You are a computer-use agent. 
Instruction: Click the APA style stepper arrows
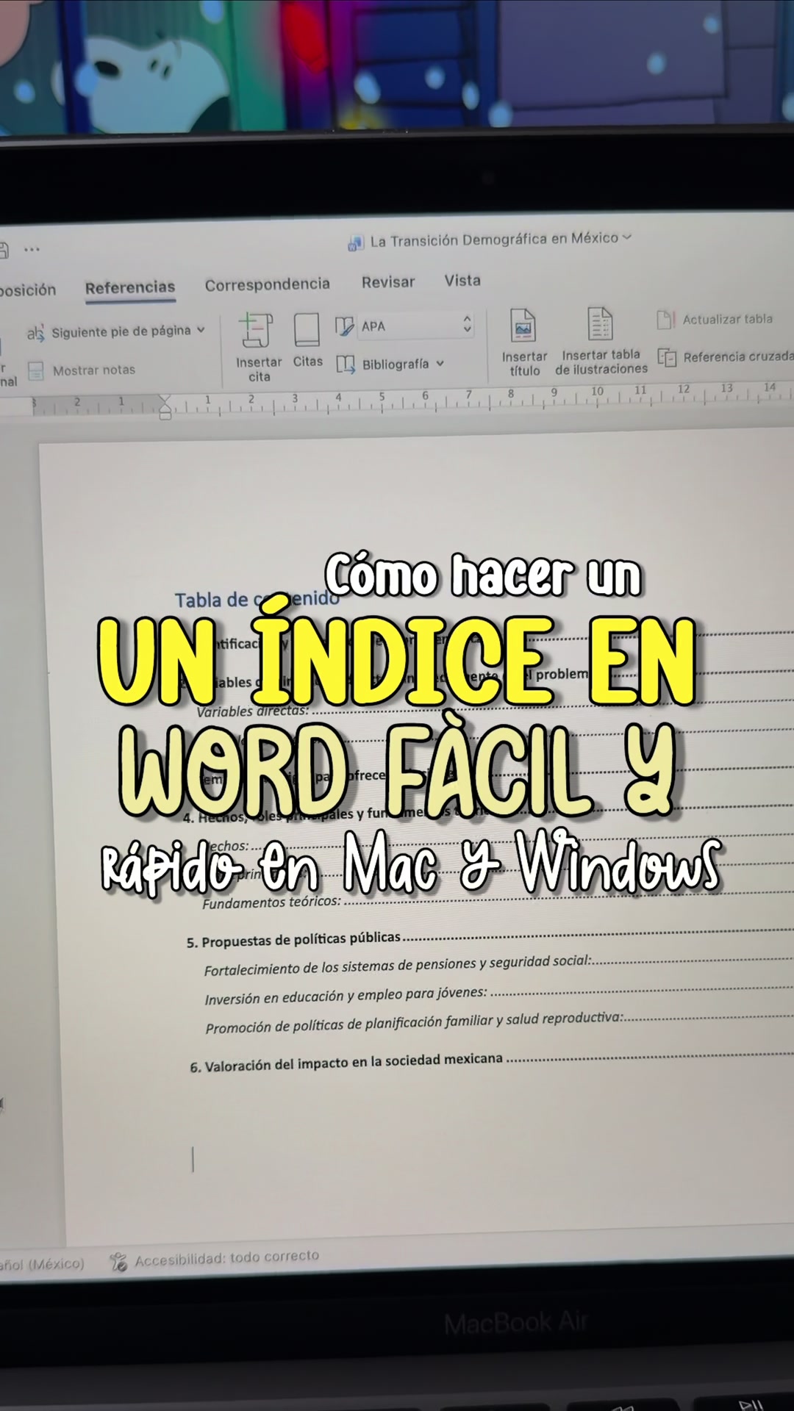pyautogui.click(x=467, y=325)
